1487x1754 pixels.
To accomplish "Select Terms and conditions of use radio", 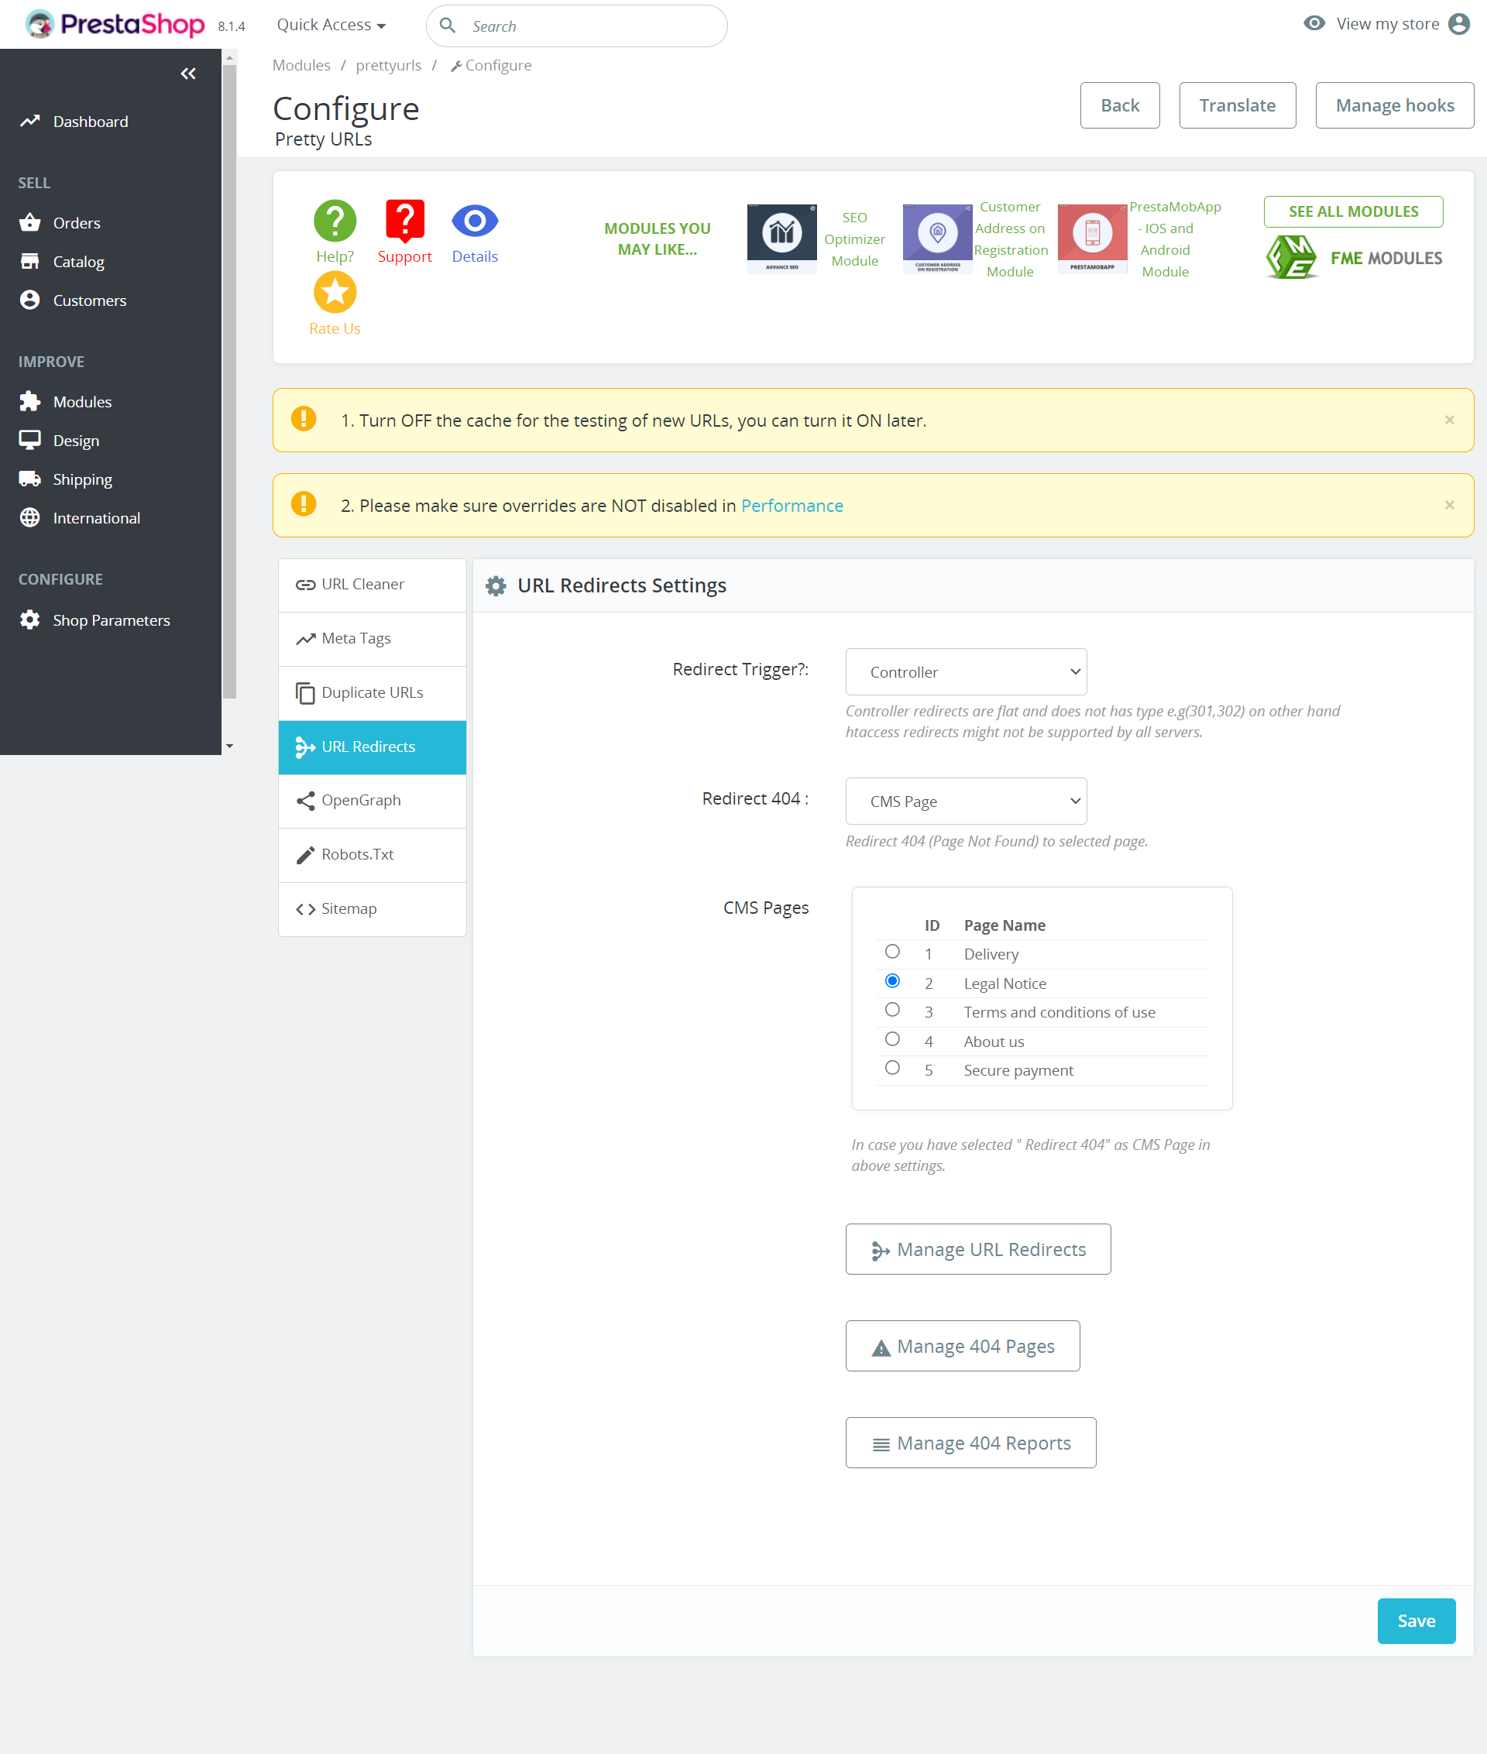I will 892,1010.
